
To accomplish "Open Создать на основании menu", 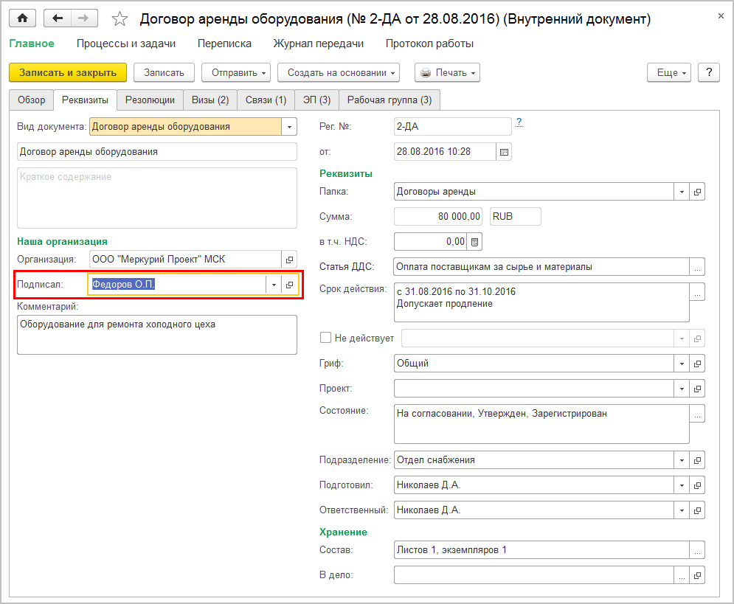I will point(339,72).
